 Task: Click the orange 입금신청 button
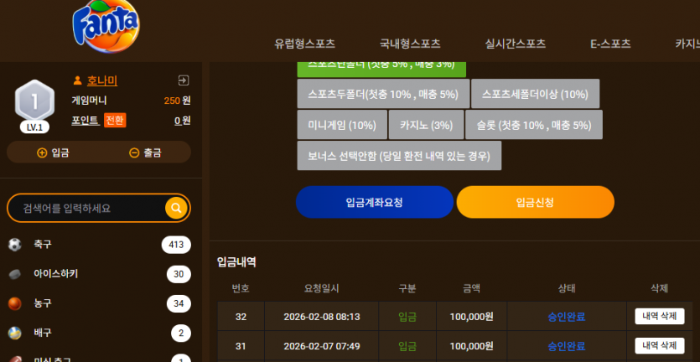(535, 202)
